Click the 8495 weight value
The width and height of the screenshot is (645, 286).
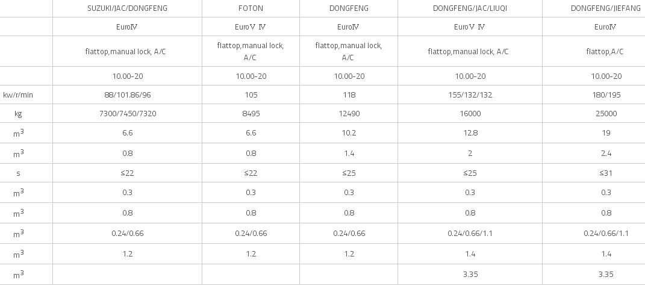pyautogui.click(x=251, y=114)
